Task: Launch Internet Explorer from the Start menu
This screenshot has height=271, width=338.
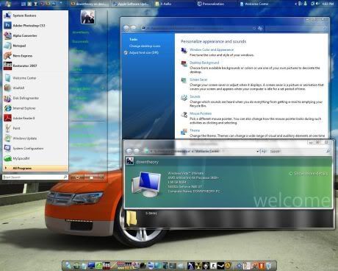Action: click(35, 108)
